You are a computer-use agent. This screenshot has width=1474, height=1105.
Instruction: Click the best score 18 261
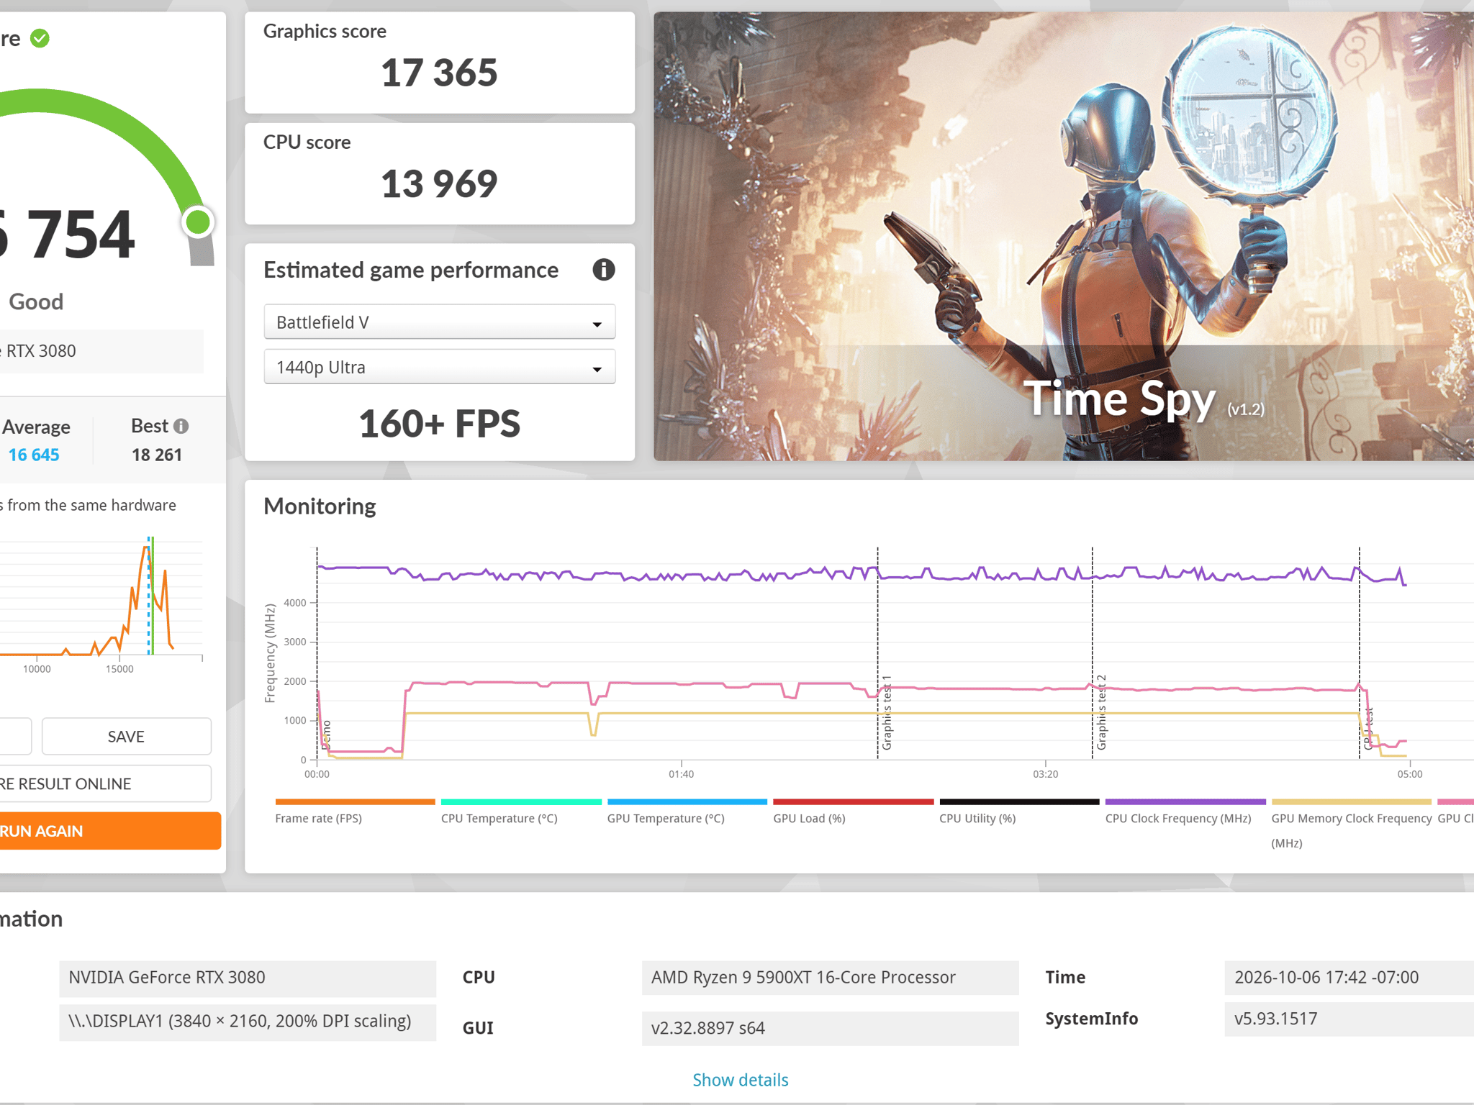[157, 455]
